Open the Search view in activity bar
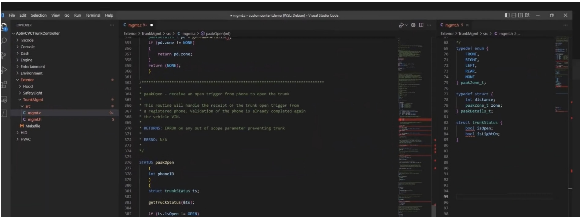 coord(4,41)
